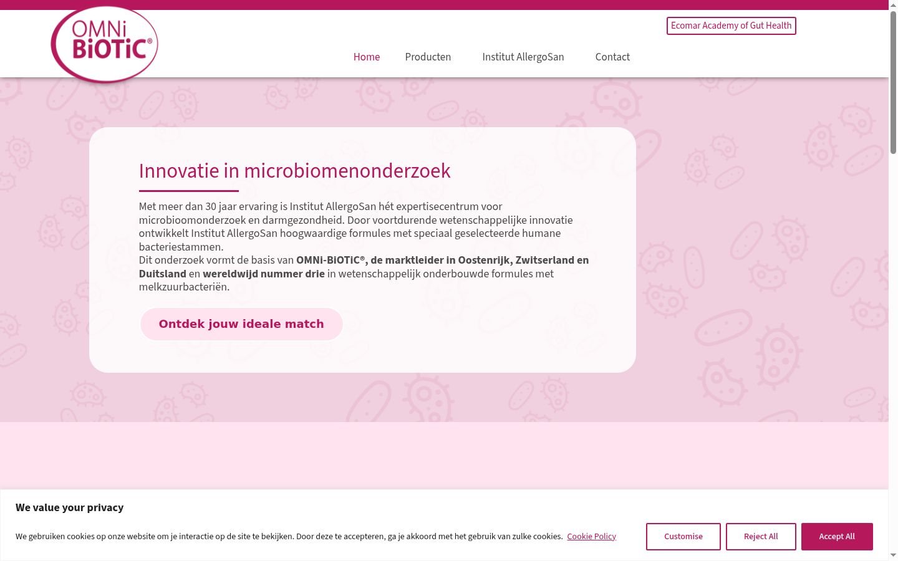The image size is (898, 561).
Task: Open the Institut AllergoSan menu
Action: pyautogui.click(x=523, y=57)
